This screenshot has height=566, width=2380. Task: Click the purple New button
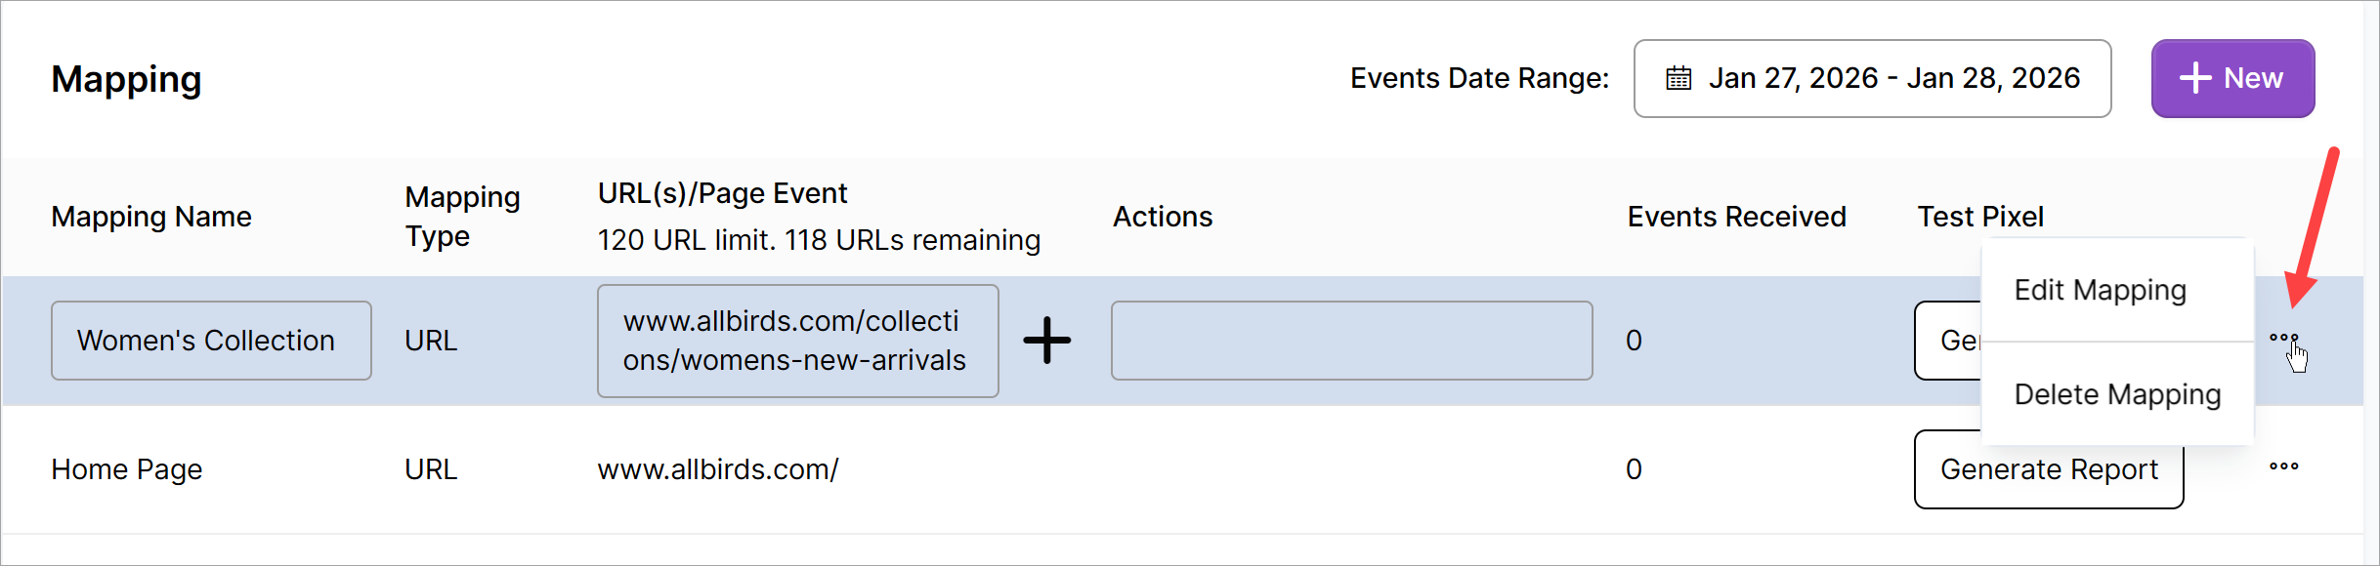[x=2232, y=78]
